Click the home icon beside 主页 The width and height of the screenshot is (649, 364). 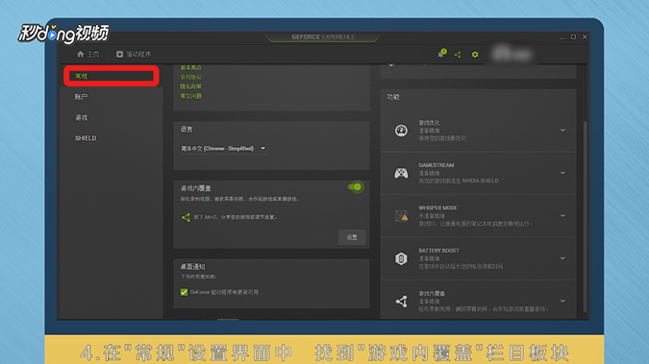click(81, 54)
